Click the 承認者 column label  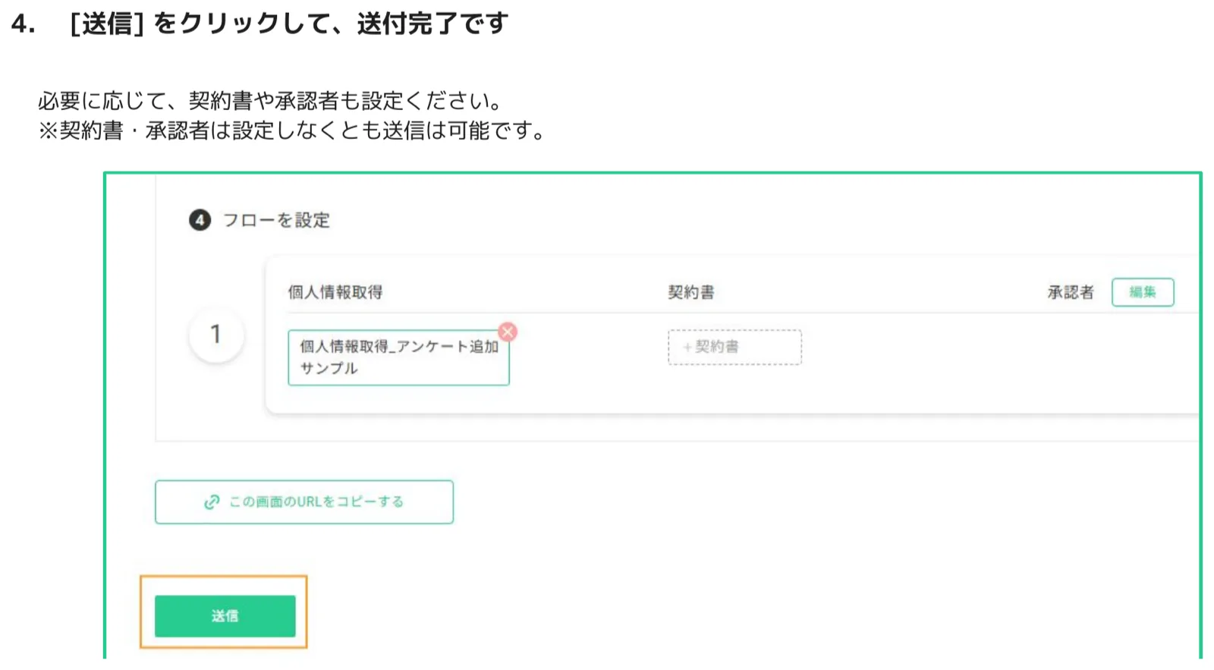(x=1071, y=292)
